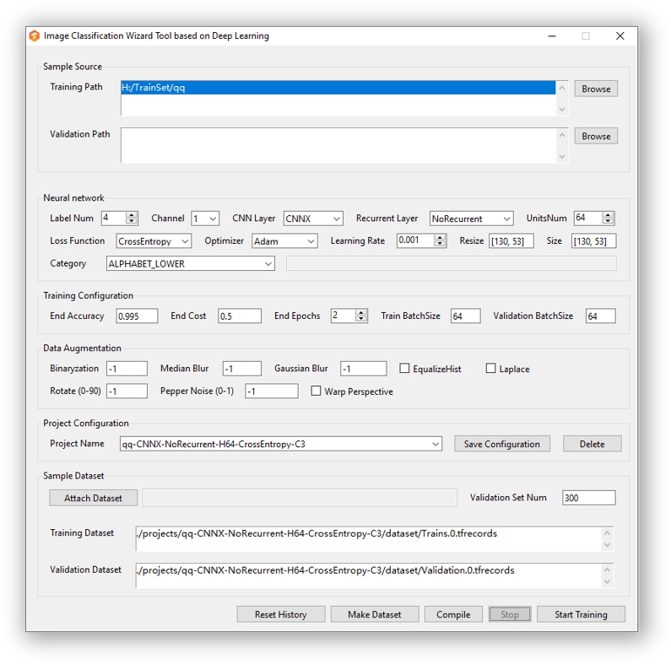The image size is (671, 664).
Task: Click the Resize input field
Action: tap(511, 241)
